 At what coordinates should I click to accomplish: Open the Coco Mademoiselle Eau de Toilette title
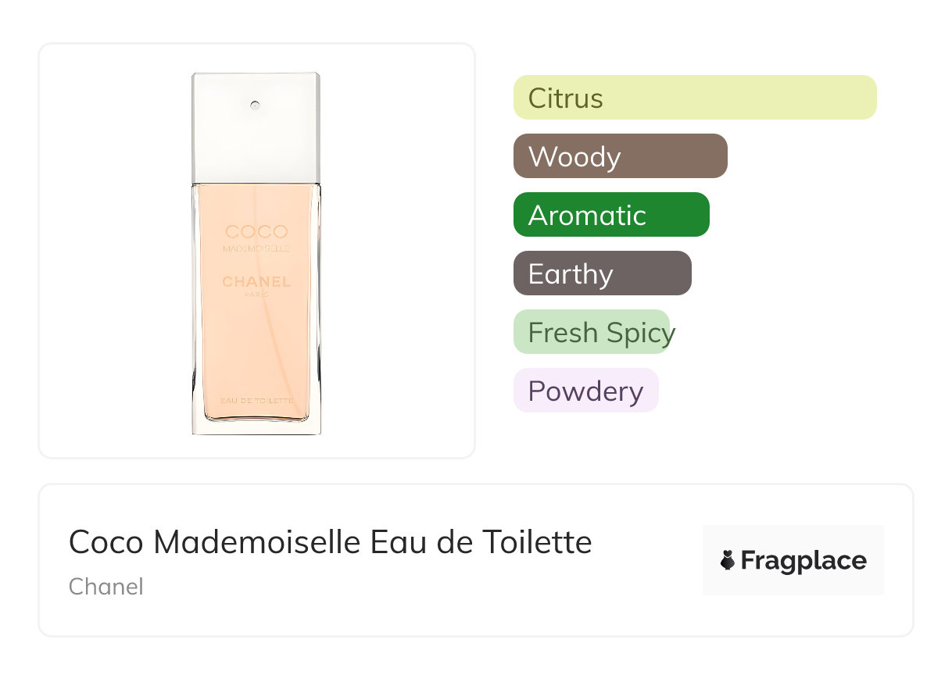pos(330,542)
